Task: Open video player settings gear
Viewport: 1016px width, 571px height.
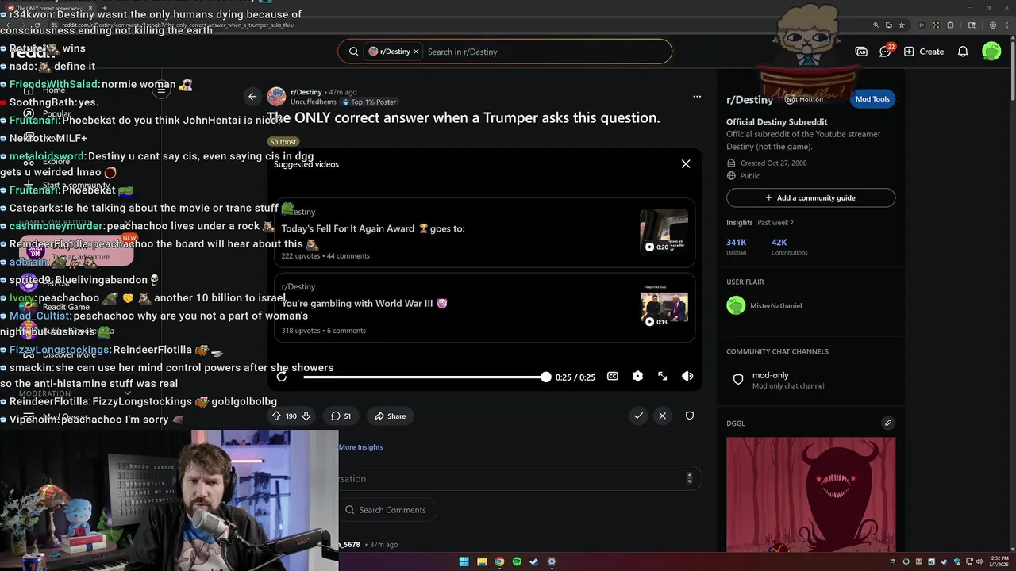Action: click(637, 377)
